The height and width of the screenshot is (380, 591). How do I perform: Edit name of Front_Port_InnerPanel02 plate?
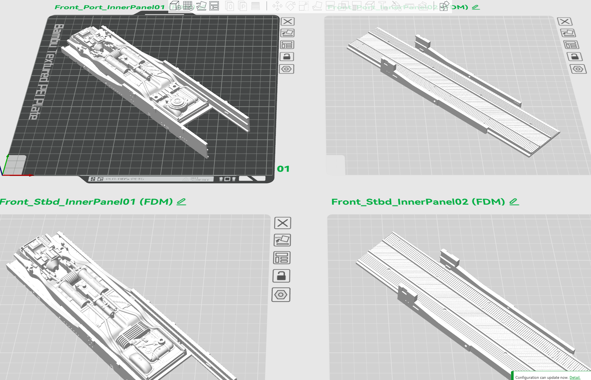476,7
